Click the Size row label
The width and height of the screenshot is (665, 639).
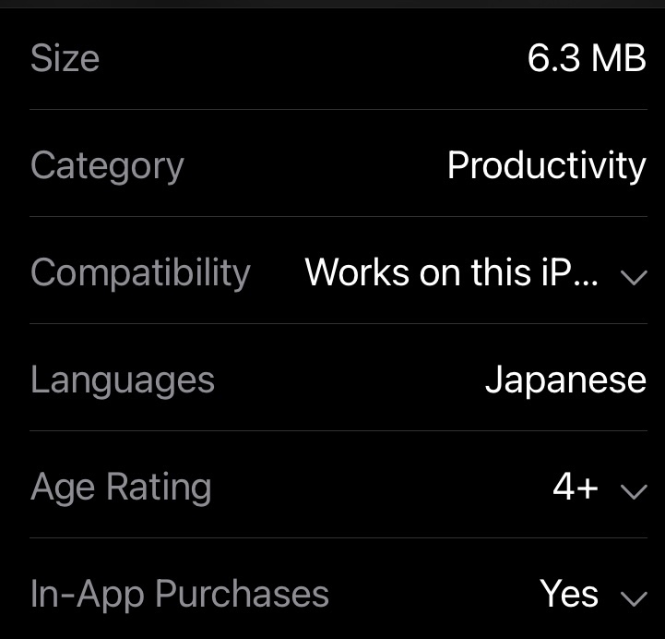[x=65, y=58]
